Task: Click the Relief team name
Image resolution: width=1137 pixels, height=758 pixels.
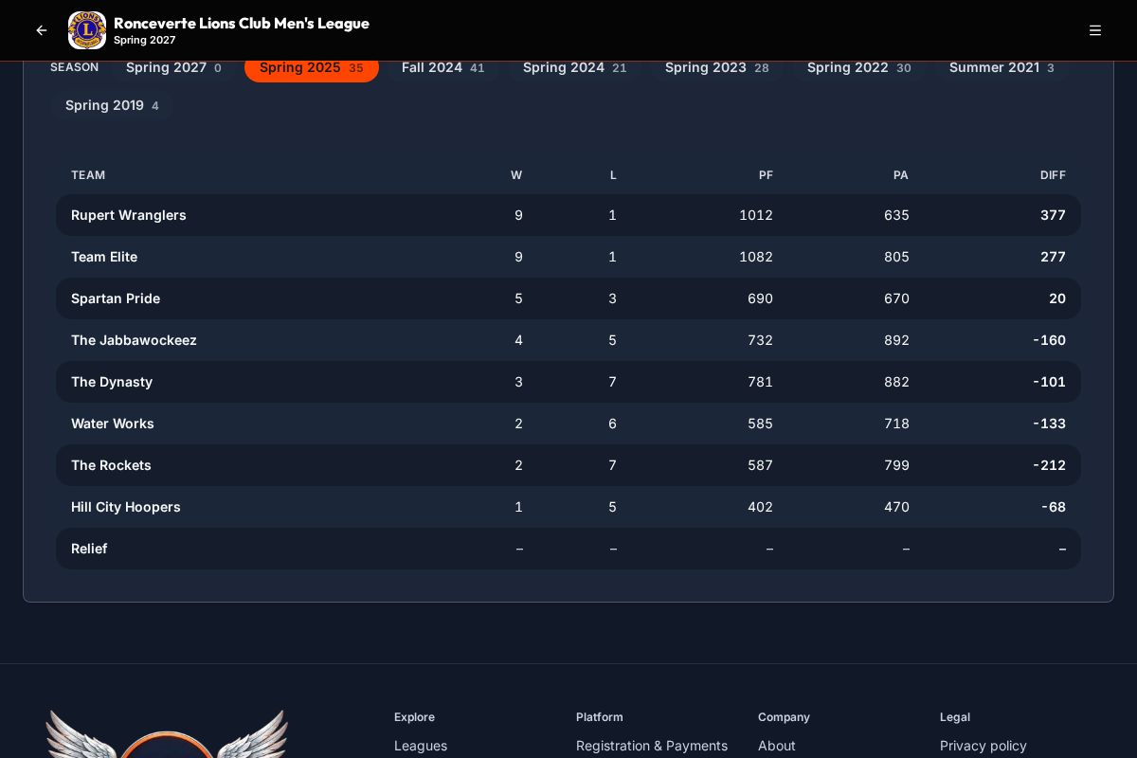Action: tap(89, 549)
